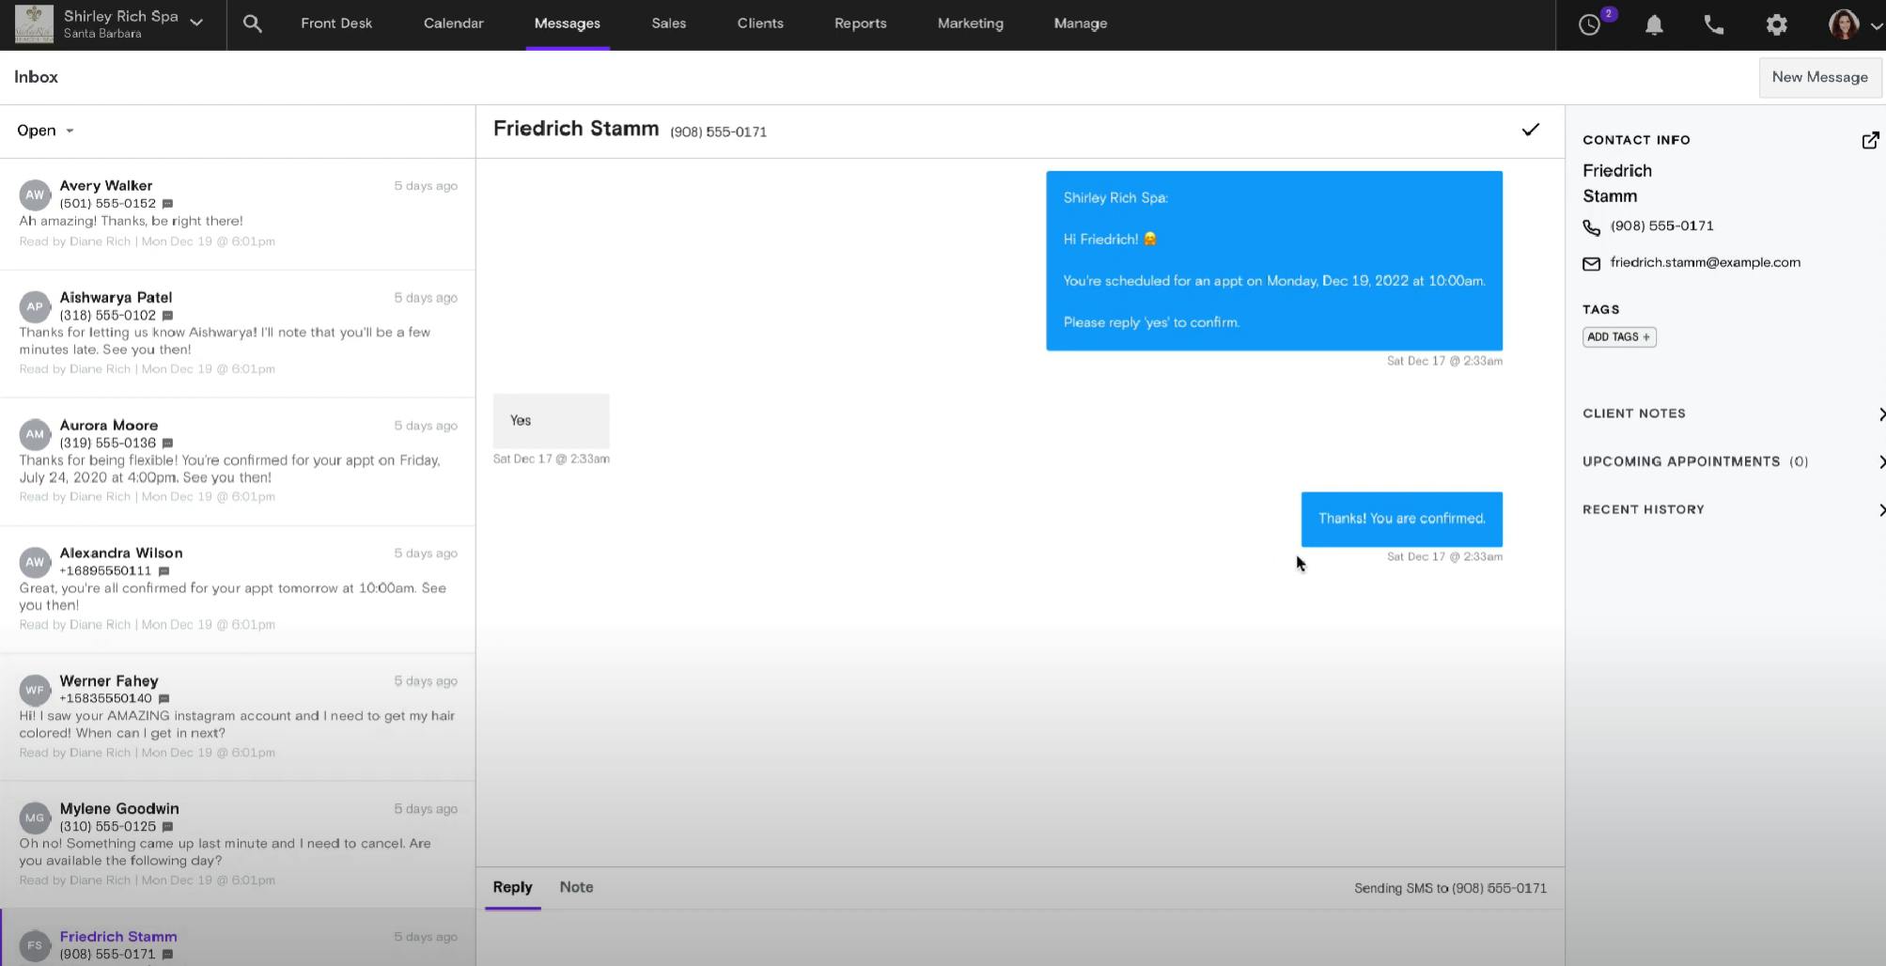Mark conversation resolved with checkmark

point(1531,130)
